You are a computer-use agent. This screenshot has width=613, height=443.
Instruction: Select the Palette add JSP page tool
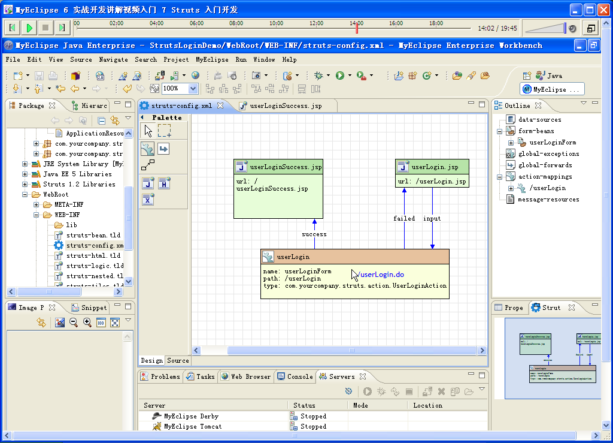148,183
